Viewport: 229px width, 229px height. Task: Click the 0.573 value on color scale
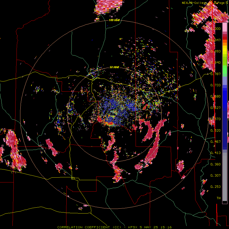click(x=216, y=119)
